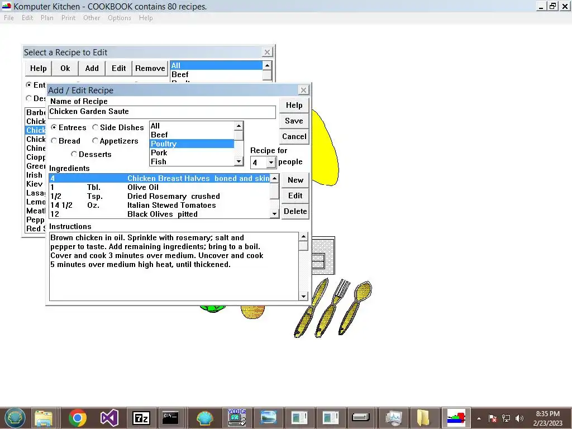Open the Options menu
This screenshot has height=429, width=572.
point(120,17)
